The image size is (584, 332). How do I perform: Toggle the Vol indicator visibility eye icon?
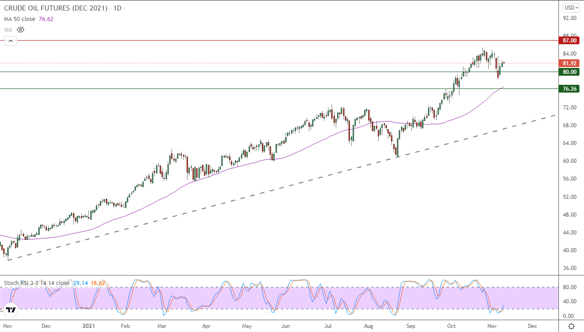[20, 30]
